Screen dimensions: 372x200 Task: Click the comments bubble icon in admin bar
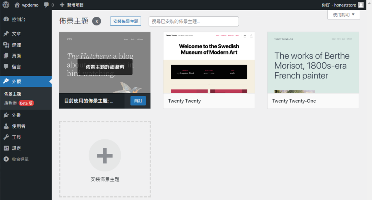click(x=46, y=5)
